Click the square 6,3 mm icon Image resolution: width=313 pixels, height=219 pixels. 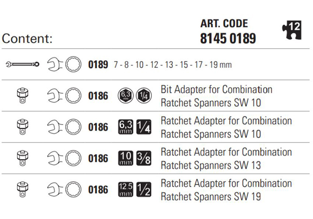pos(126,127)
